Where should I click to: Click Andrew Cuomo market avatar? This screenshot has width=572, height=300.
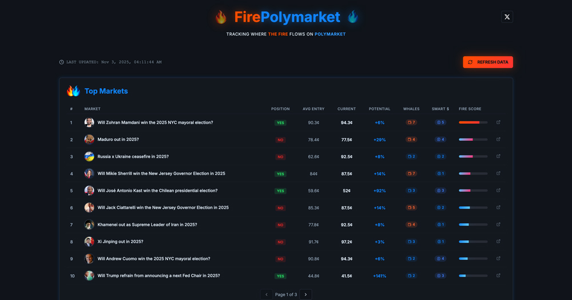89,258
